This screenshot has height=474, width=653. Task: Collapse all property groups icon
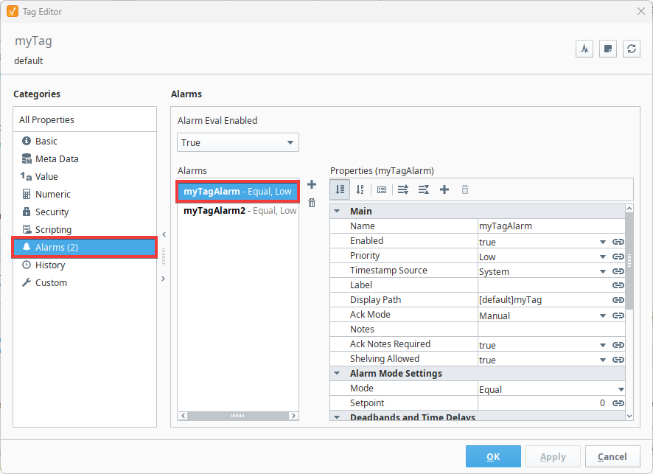tap(424, 190)
